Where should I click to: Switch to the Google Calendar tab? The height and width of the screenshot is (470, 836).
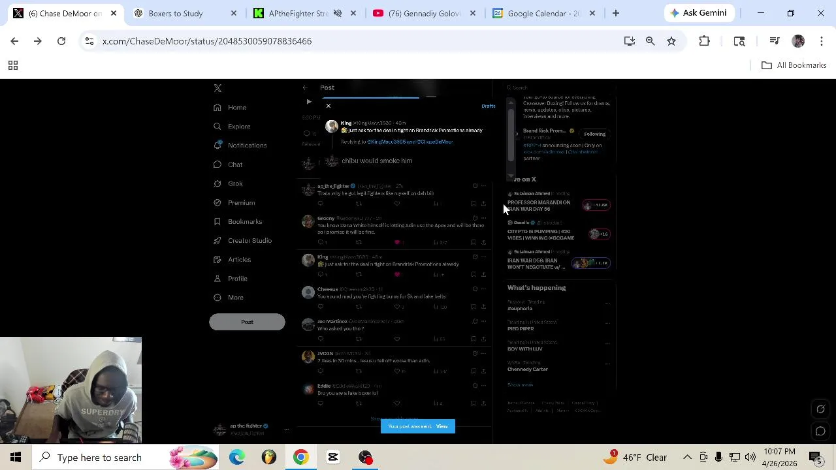click(x=543, y=13)
